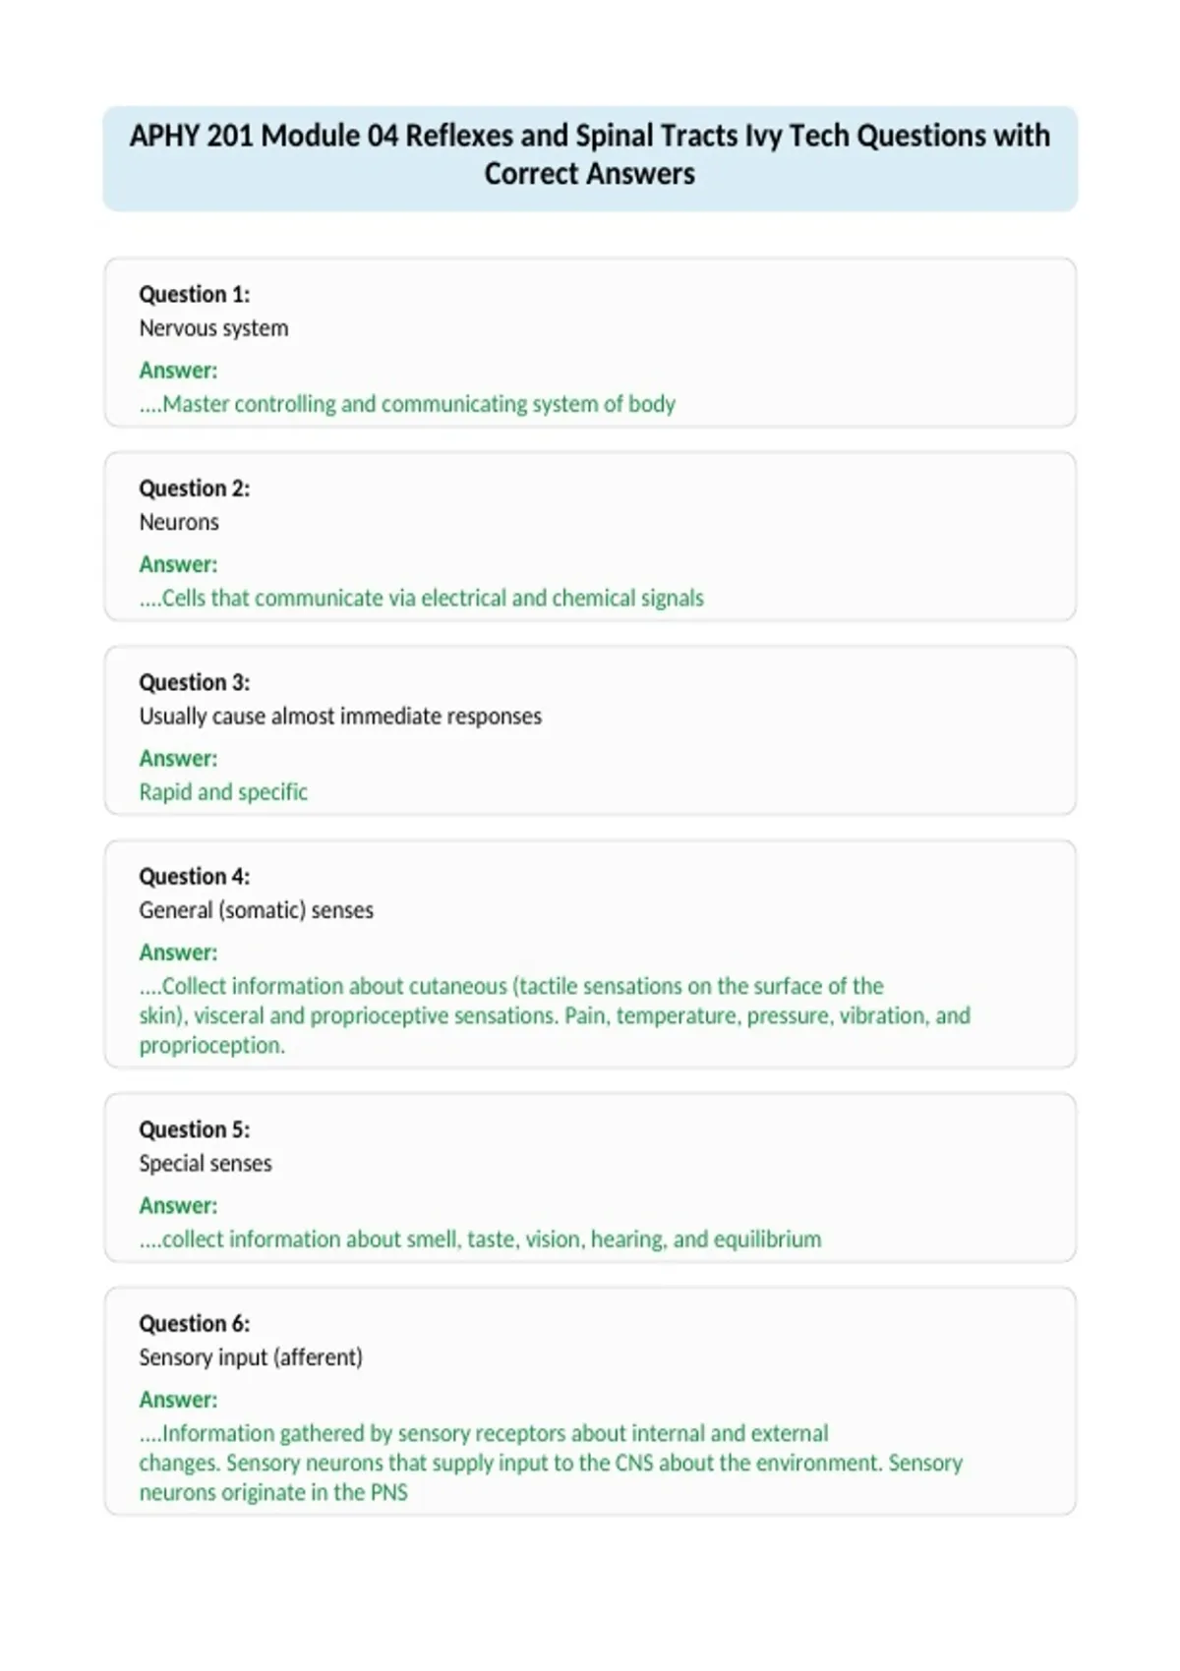Screen dimensions: 1180x1671
Task: Select the Question 1 heading
Action: pos(195,294)
